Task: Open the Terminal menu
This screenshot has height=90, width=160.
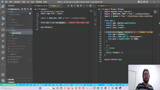Action: 39,2
